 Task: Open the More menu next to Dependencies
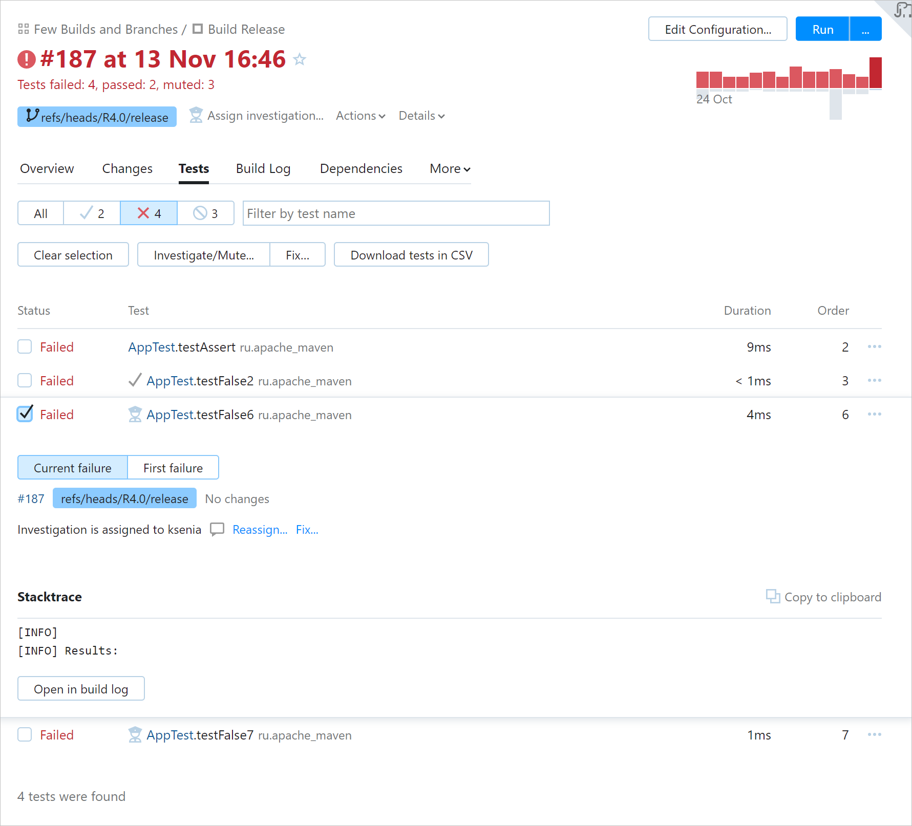tap(448, 168)
